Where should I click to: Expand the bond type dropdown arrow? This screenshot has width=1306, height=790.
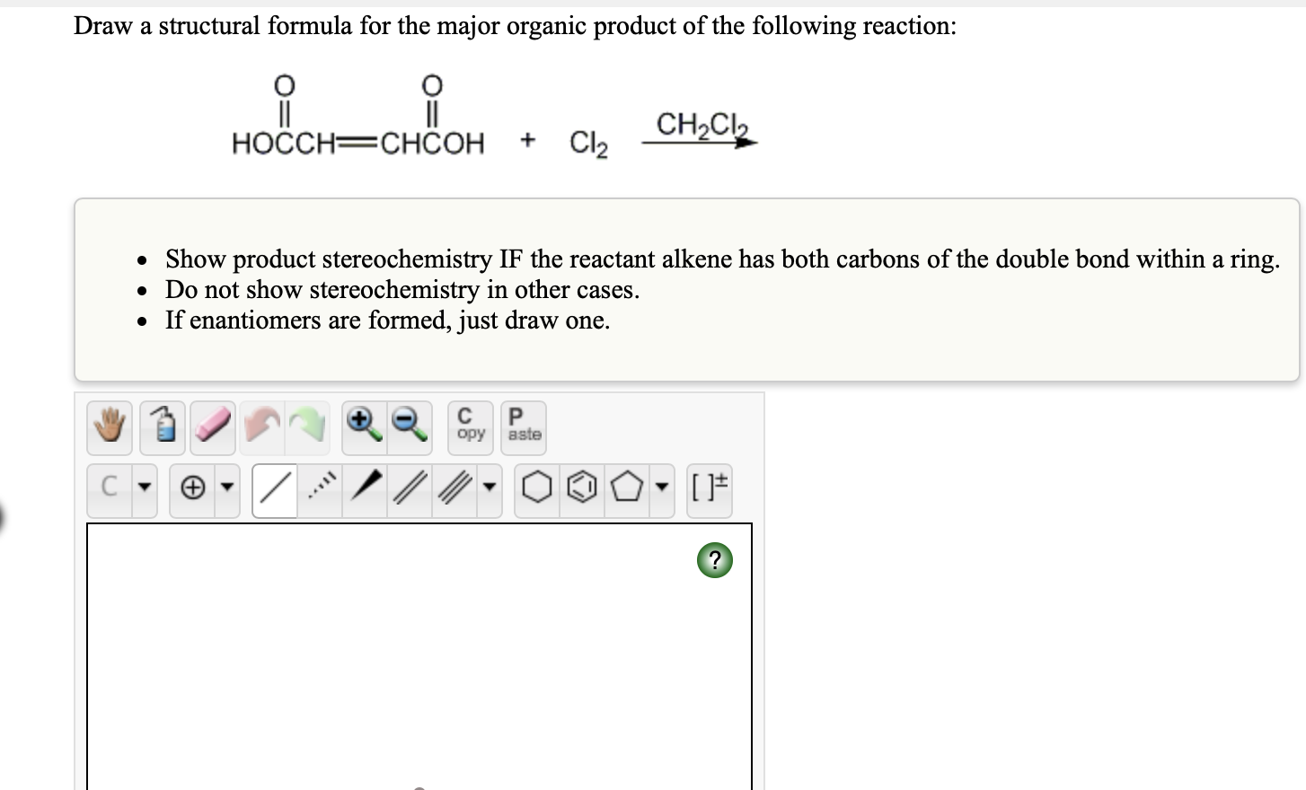489,487
